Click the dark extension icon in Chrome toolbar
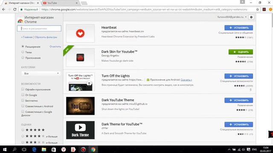The width and height of the screenshot is (273, 153). coord(264,9)
